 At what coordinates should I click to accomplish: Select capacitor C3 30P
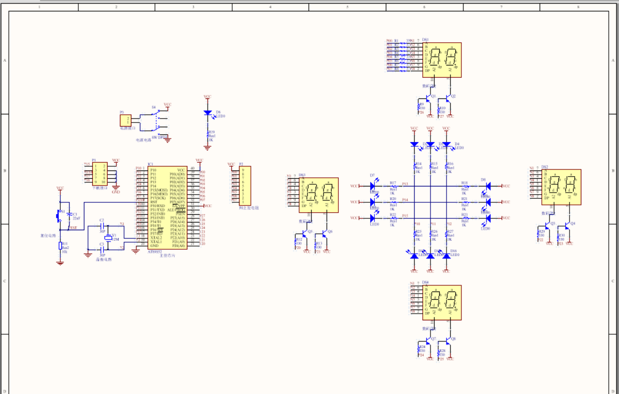point(102,250)
